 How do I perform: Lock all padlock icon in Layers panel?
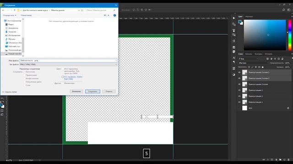click(262, 67)
